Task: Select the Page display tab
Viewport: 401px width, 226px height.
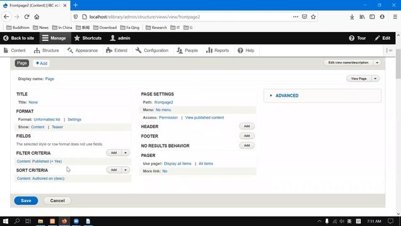Action: point(22,63)
